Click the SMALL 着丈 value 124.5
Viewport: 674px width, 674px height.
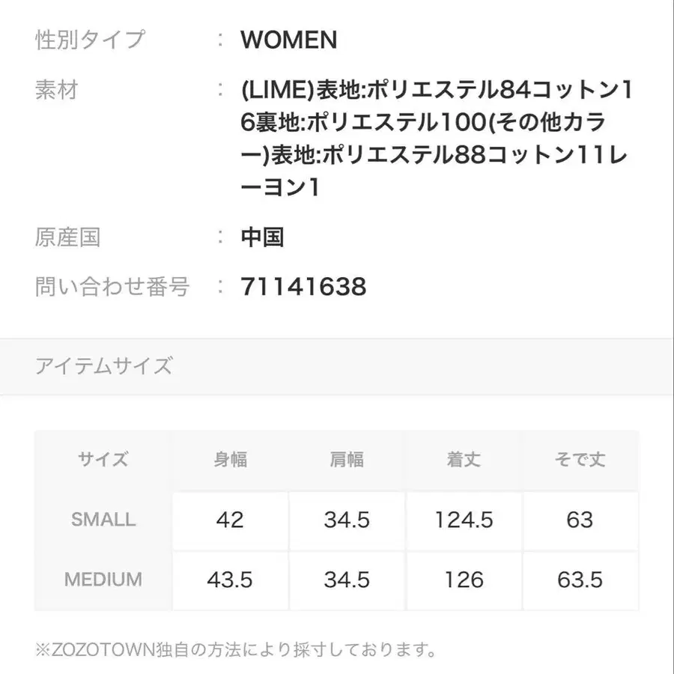464,520
